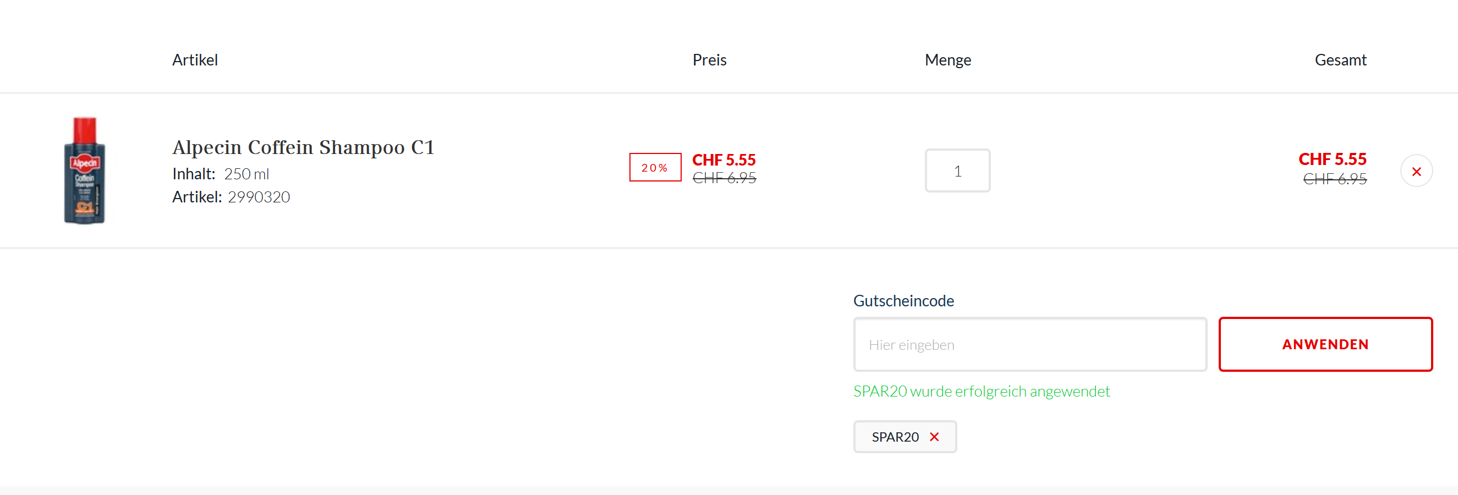Click the Gutscheincode label

click(x=903, y=300)
